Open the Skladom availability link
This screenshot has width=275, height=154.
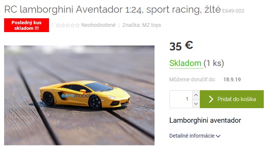click(x=185, y=63)
